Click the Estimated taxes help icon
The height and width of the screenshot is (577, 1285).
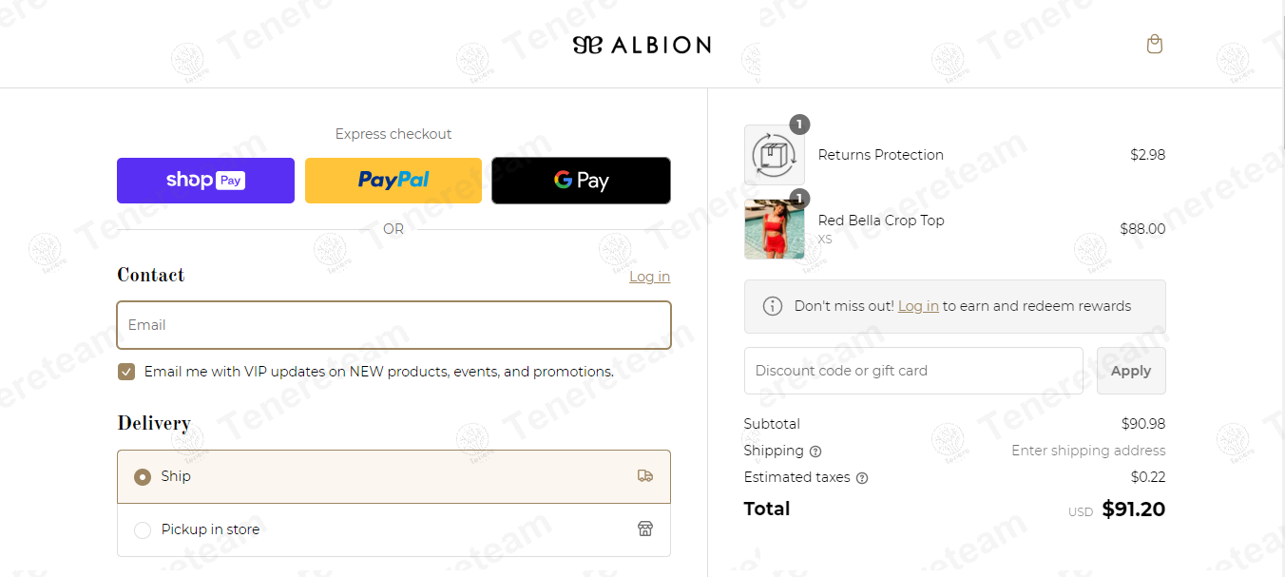(862, 478)
